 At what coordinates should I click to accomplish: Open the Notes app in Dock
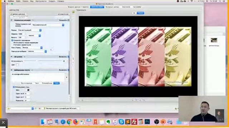click(x=102, y=122)
